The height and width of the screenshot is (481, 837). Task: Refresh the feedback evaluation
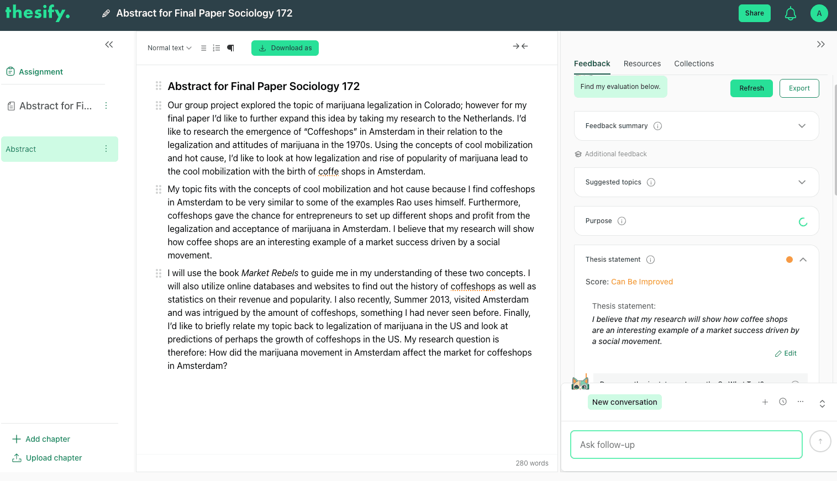[751, 88]
